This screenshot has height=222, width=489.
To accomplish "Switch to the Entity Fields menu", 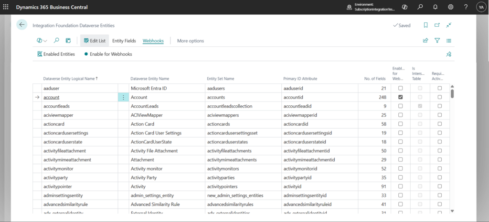I will 124,41.
